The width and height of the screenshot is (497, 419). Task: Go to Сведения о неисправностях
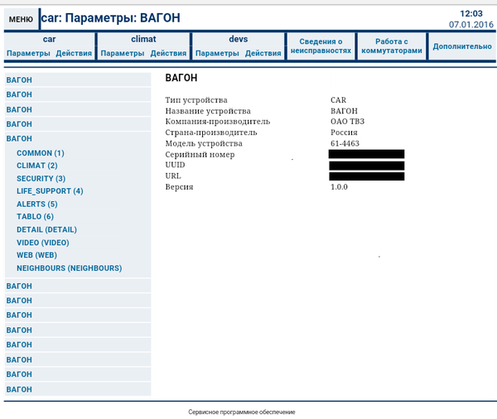[x=321, y=46]
